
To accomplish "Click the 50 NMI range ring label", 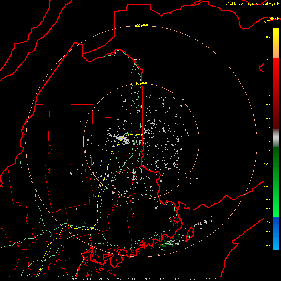I will pos(141,83).
